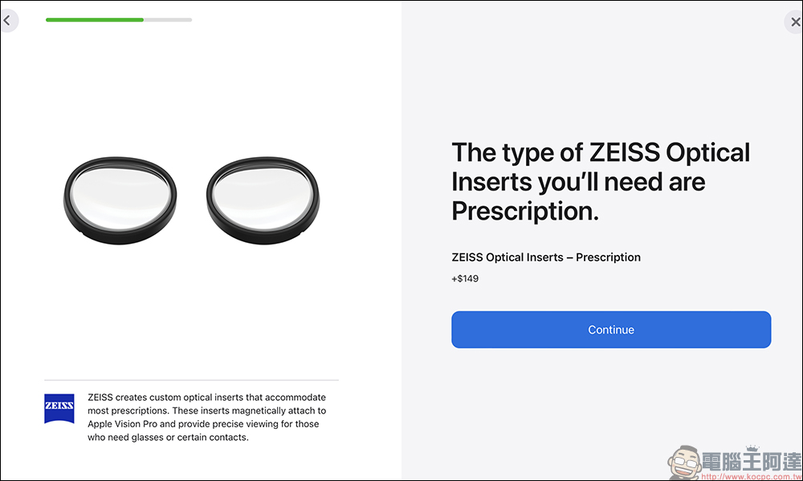Click the 電腦王阿達 watermark text

tap(752, 461)
